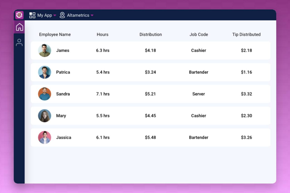Click Mary's Cashier job code
This screenshot has height=193, width=290.
click(199, 116)
